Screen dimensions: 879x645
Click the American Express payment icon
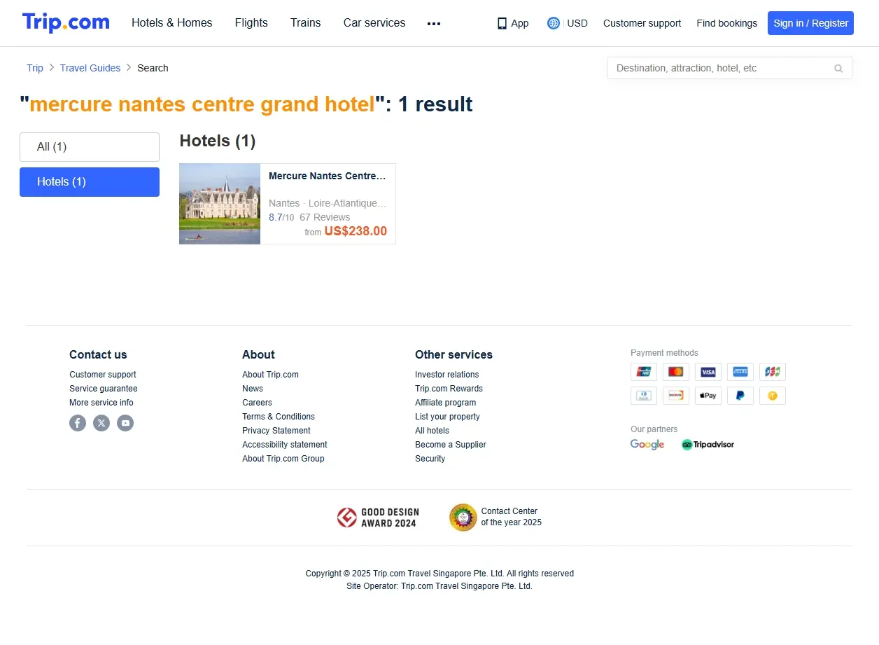pos(740,372)
